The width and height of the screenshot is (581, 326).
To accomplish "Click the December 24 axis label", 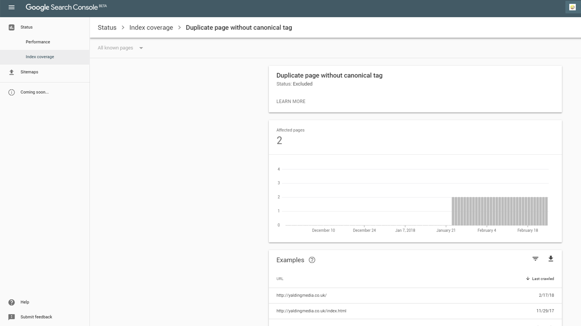I will [x=364, y=230].
